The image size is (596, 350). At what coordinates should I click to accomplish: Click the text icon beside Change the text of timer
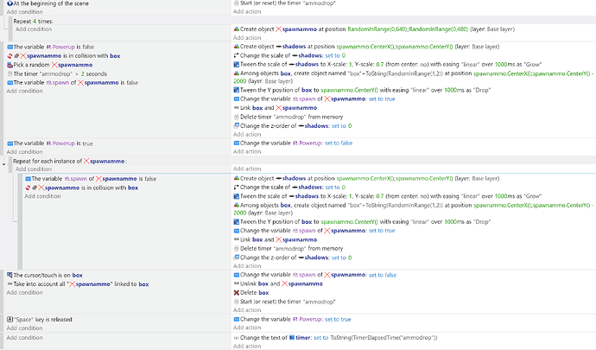pyautogui.click(x=237, y=337)
